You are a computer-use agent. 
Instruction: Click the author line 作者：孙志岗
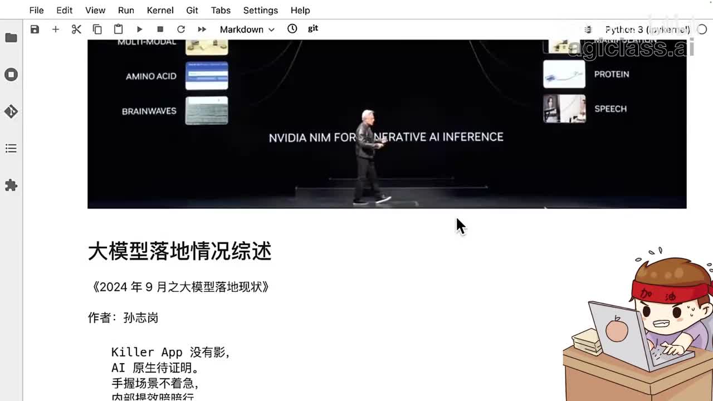[x=123, y=317]
